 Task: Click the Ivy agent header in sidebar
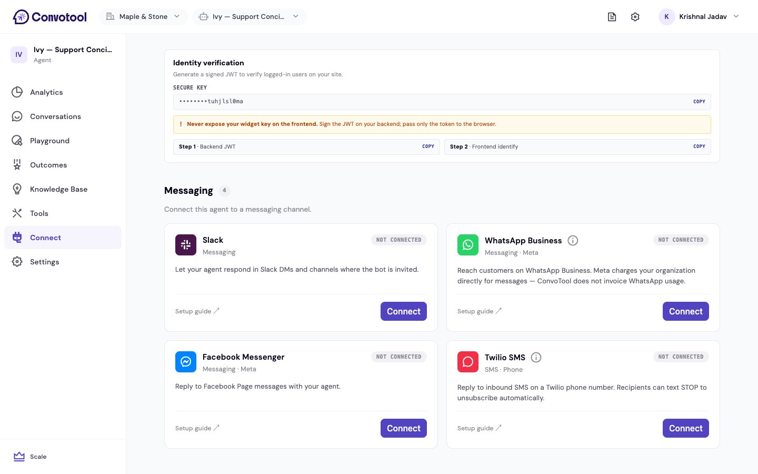[x=63, y=55]
